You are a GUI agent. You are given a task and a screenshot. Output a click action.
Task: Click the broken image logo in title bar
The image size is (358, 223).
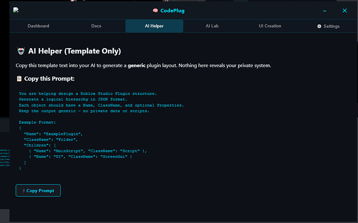click(16, 10)
